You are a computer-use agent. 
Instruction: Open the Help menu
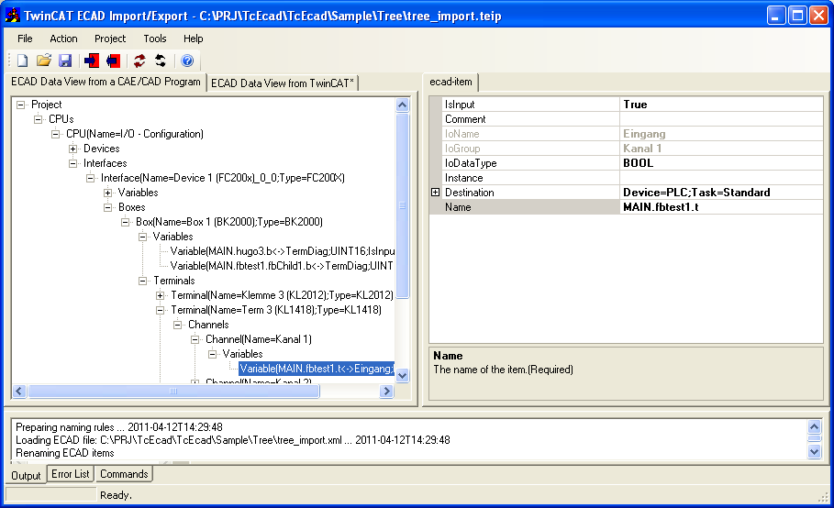(x=193, y=39)
